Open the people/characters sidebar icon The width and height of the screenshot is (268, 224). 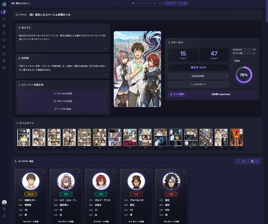click(x=4, y=47)
